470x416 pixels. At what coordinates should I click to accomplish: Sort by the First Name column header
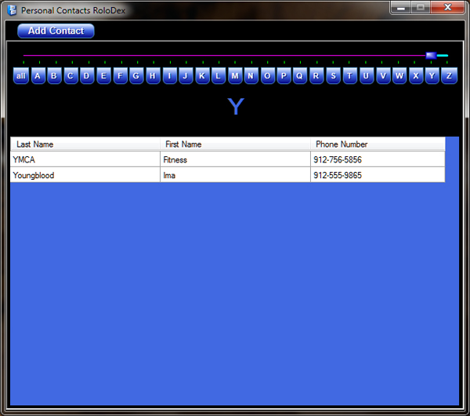(235, 144)
